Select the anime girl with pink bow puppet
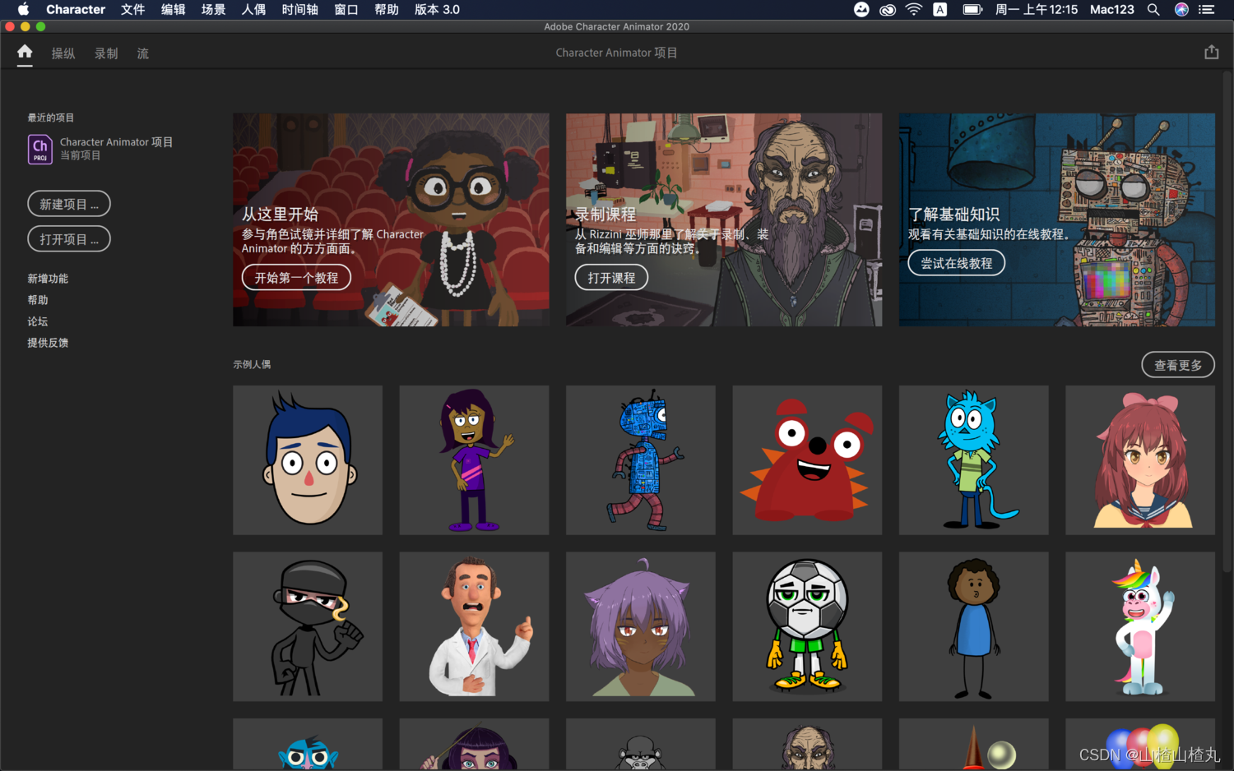The height and width of the screenshot is (771, 1234). 1140,460
